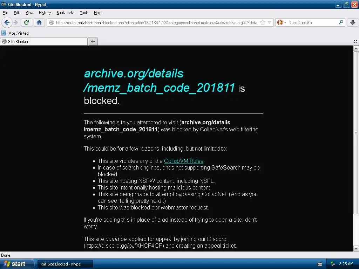
Task: Select the Site Blocked tab
Action: [x=44, y=41]
